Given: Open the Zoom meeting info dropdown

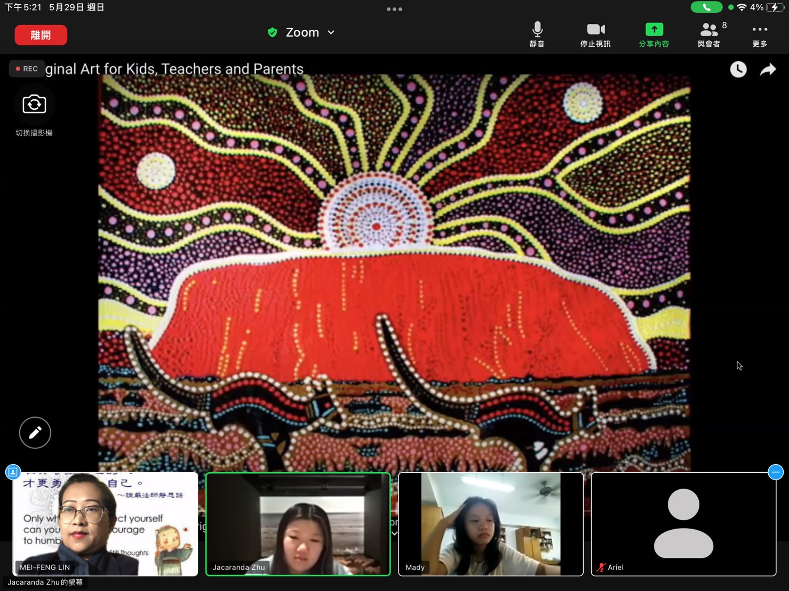Looking at the screenshot, I should click(x=302, y=33).
